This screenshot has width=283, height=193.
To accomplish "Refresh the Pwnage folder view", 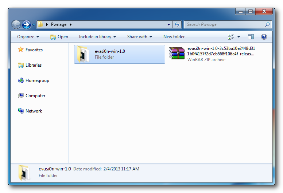I will (177, 24).
